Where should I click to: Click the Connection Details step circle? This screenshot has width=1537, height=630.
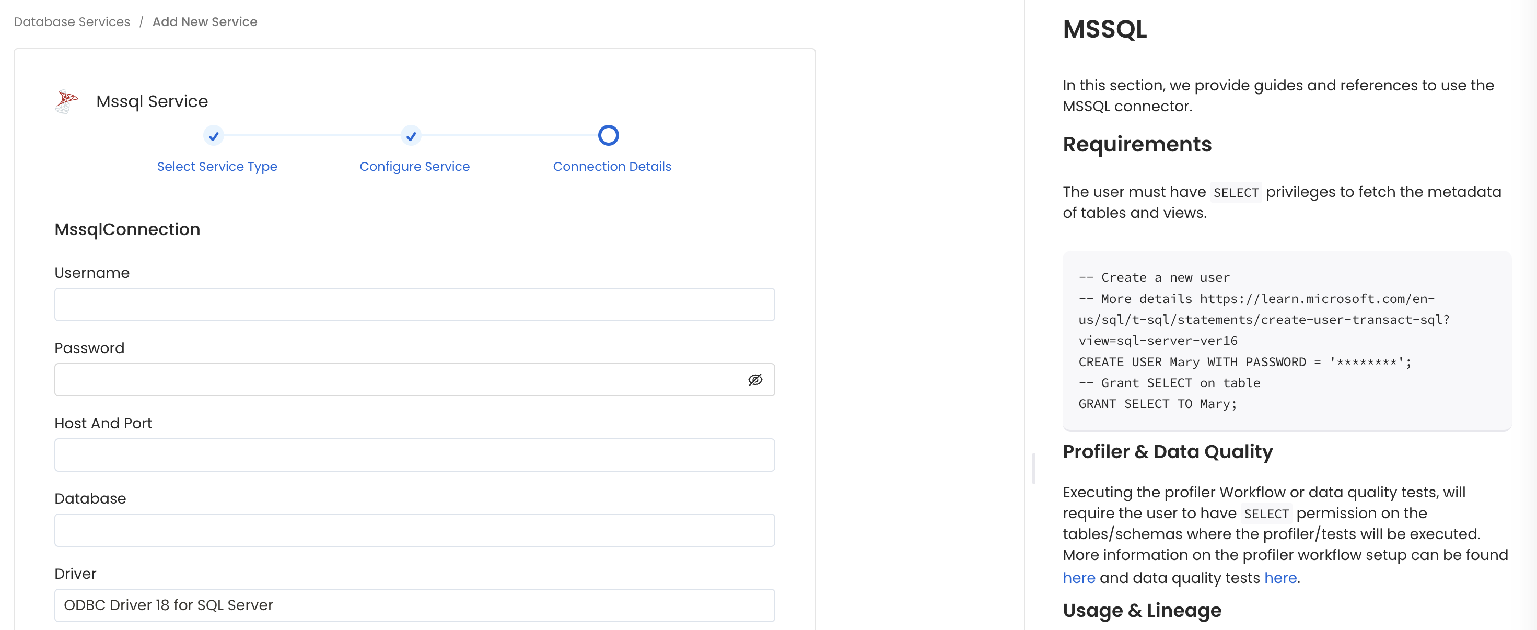click(608, 135)
